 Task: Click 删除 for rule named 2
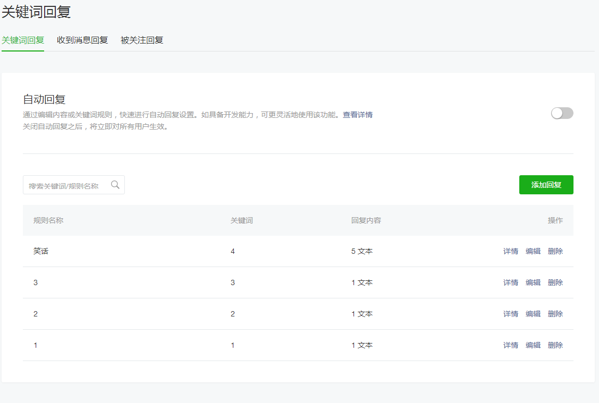tap(555, 314)
